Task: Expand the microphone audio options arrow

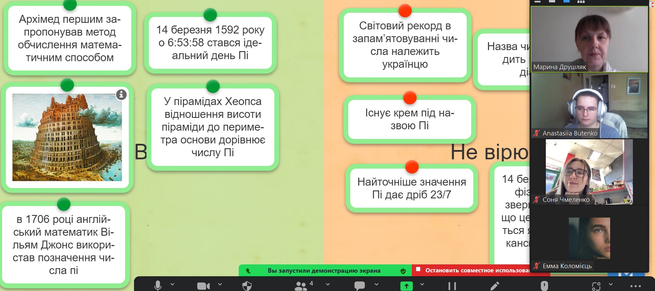Action: pos(172,284)
